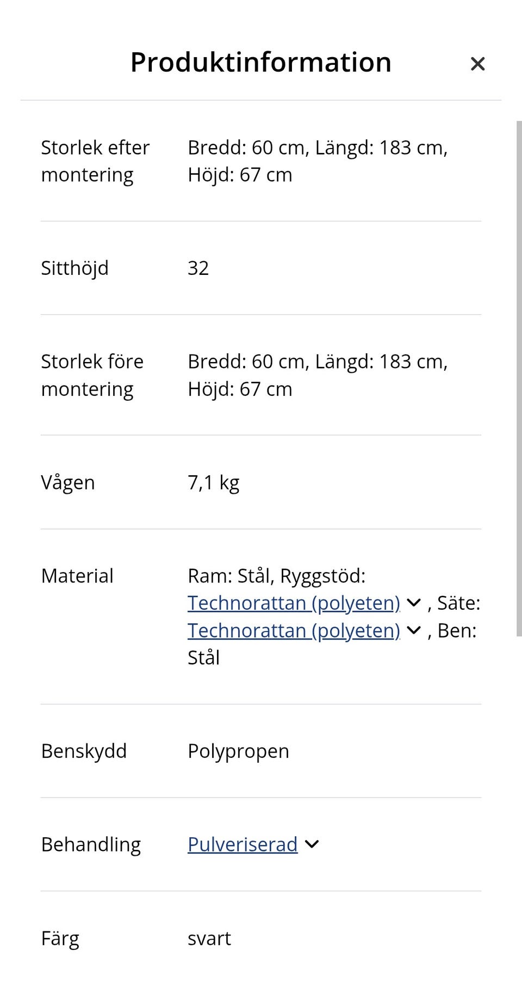Screen dimensions: 522x981
Task: Click the Material row label
Action: coord(77,576)
